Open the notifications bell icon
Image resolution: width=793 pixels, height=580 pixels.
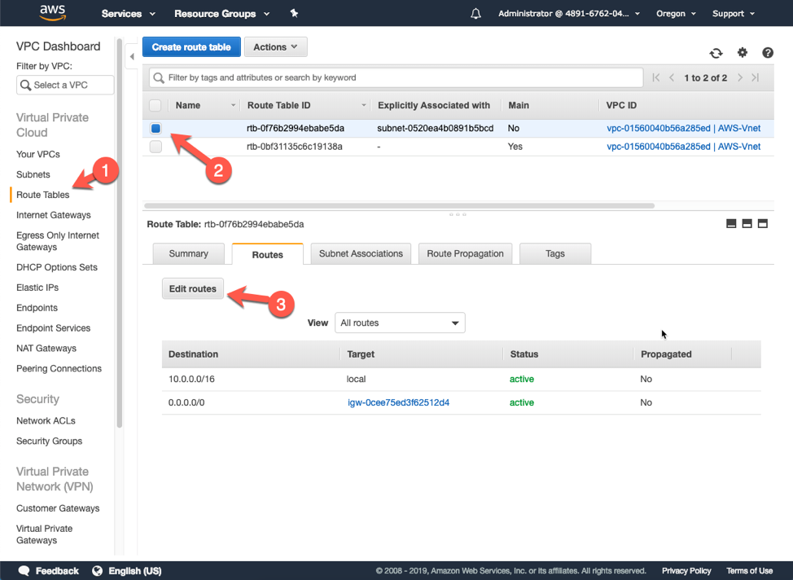click(475, 14)
